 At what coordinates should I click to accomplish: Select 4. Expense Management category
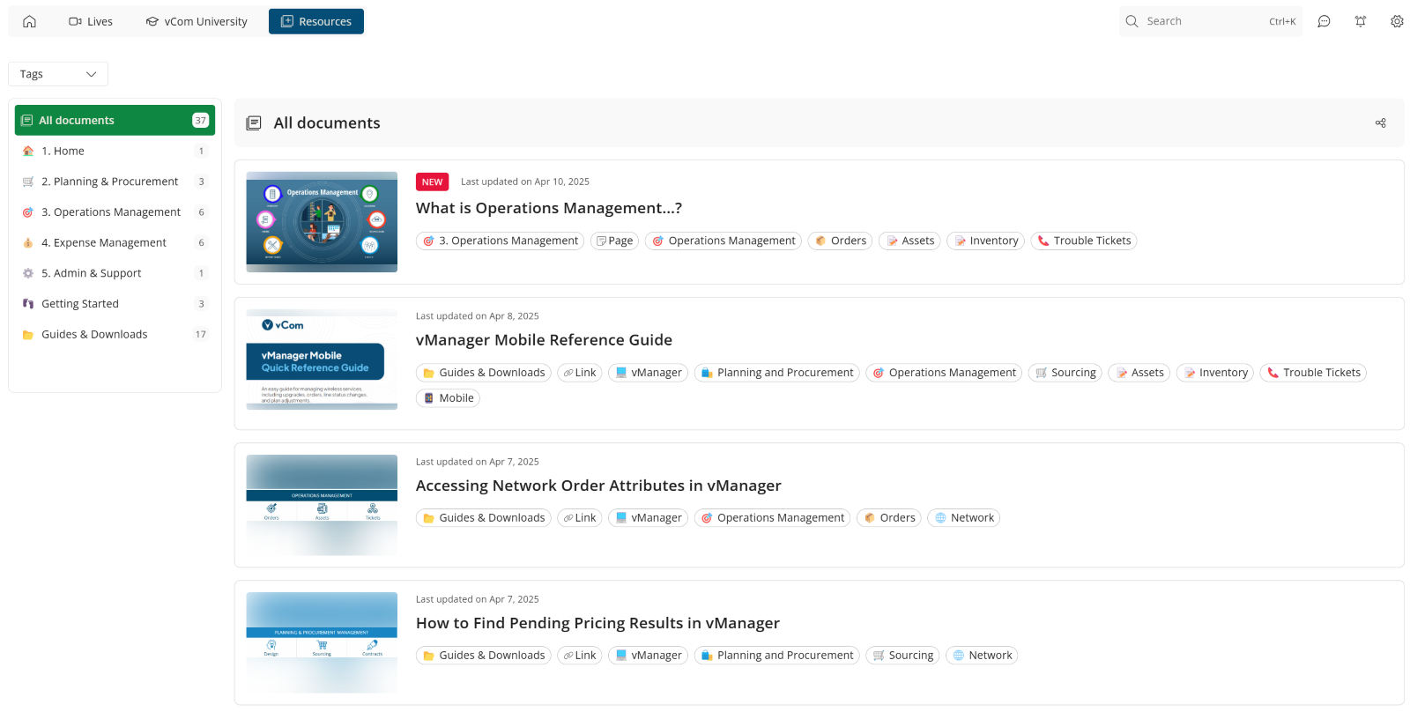coord(103,243)
